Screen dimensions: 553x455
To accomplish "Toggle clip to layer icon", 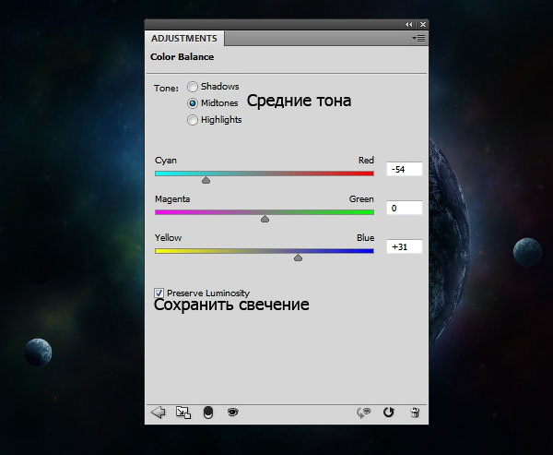I will coord(208,413).
